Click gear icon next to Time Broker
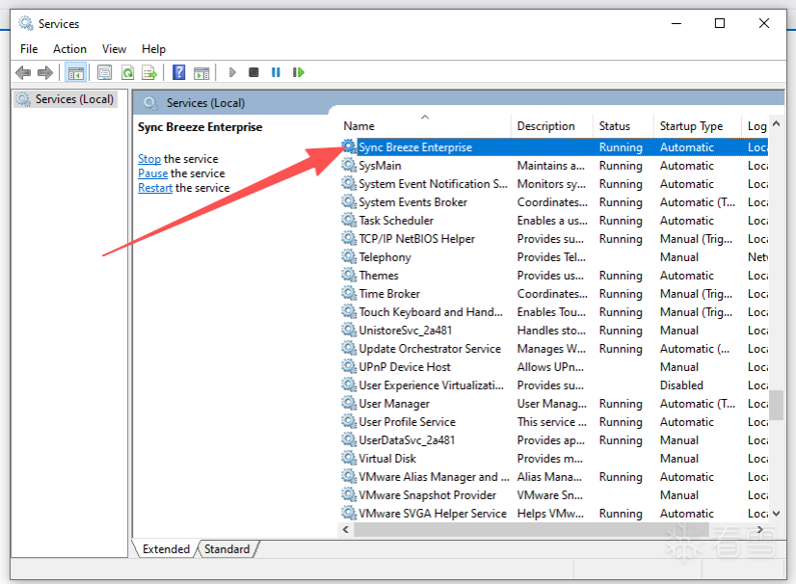Screen dimensions: 796x584 click(349, 293)
